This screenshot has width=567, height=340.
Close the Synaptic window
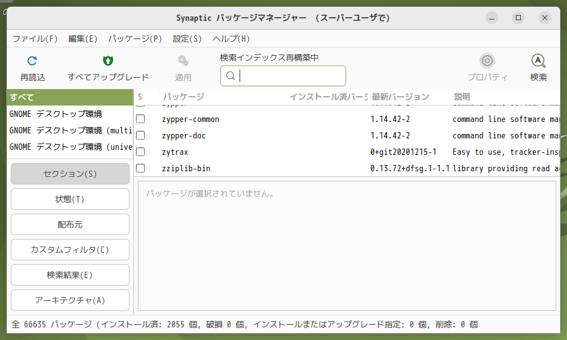point(545,18)
